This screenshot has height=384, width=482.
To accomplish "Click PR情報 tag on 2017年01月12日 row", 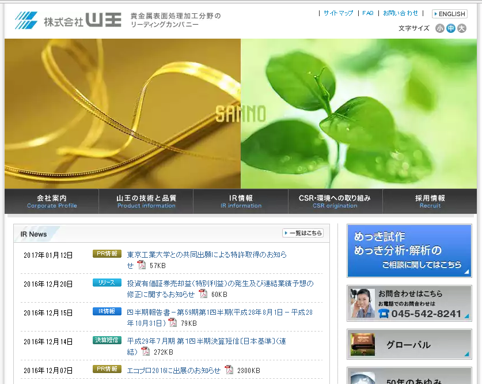I will (x=107, y=254).
